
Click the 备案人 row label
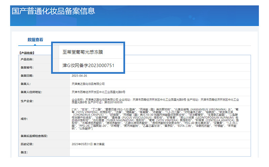click(26, 84)
